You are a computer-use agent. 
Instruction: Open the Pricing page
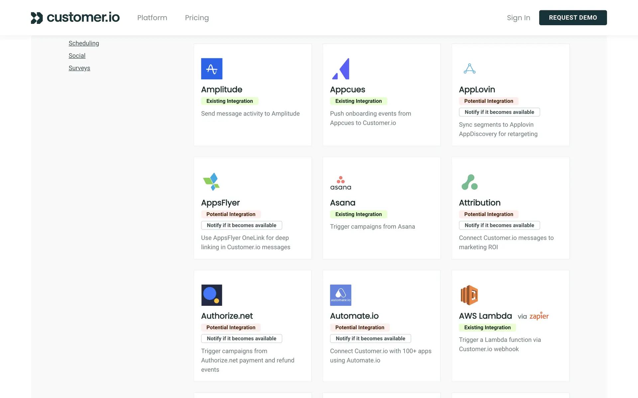coord(197,18)
